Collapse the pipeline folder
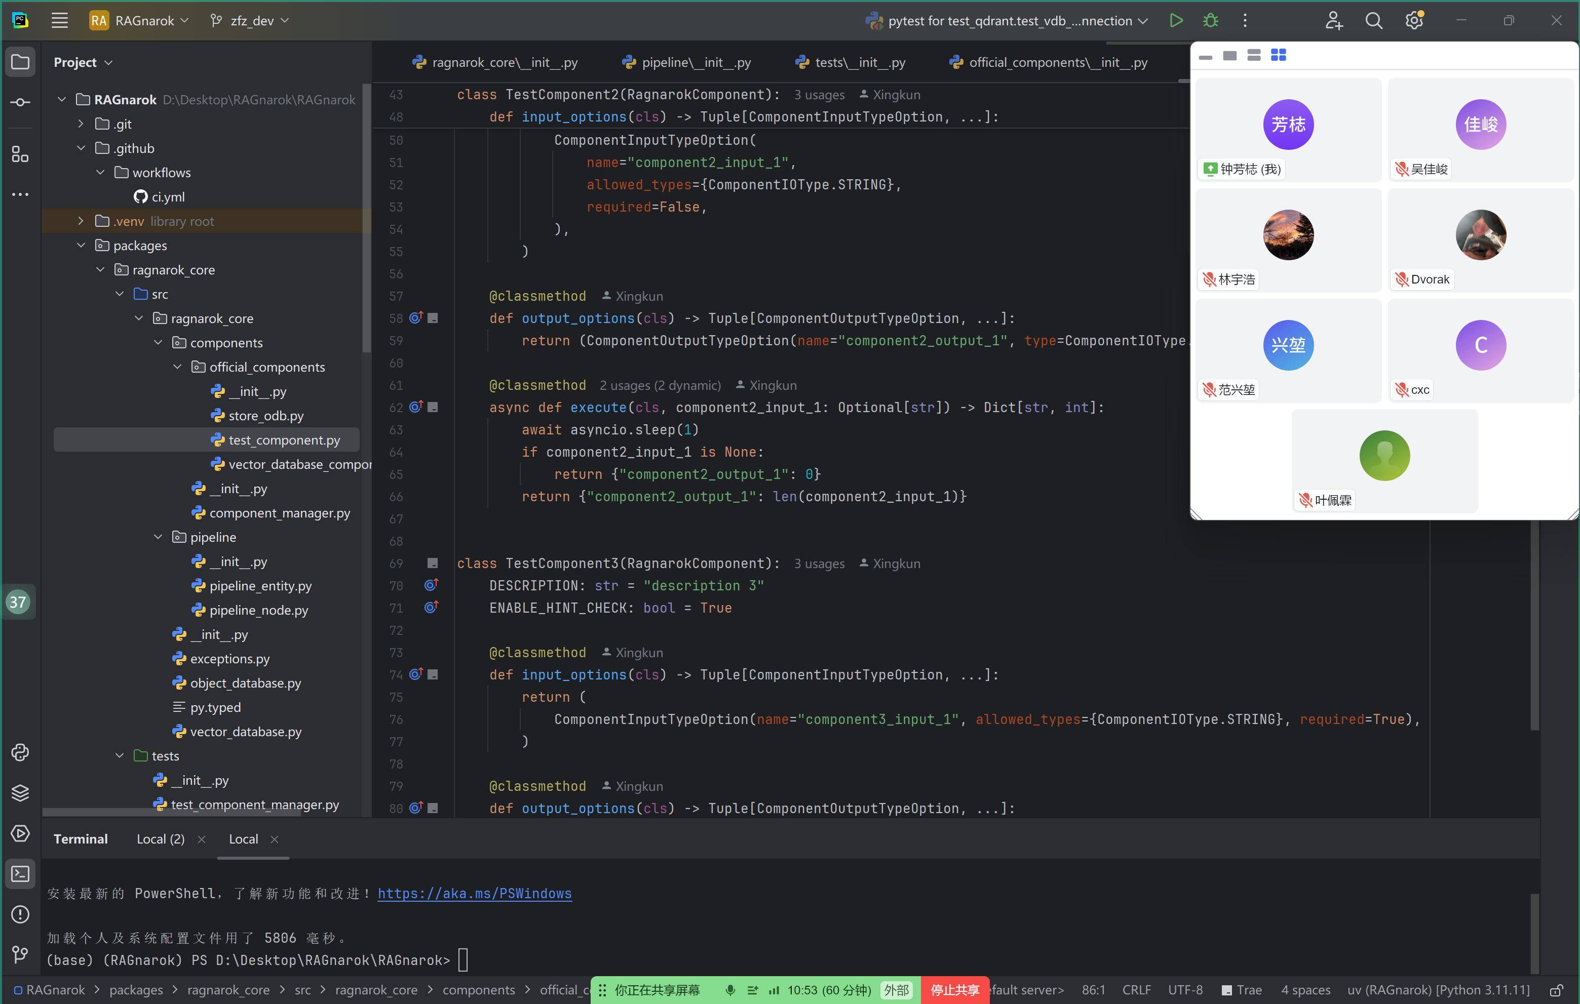 pyautogui.click(x=158, y=536)
